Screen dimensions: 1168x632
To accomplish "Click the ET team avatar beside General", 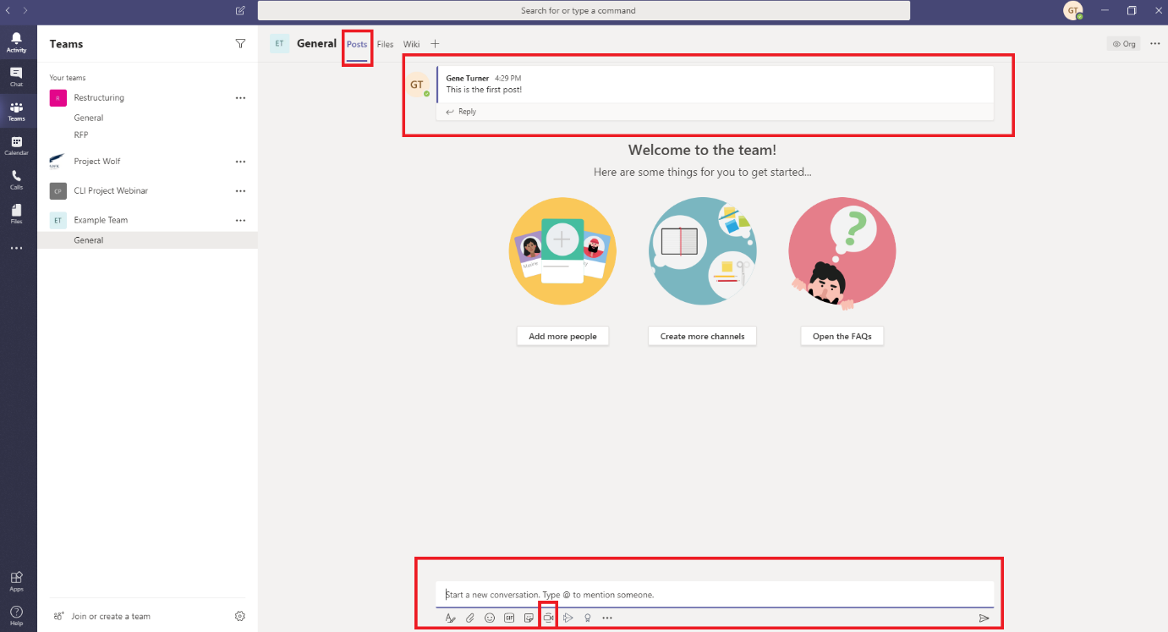I will point(279,44).
